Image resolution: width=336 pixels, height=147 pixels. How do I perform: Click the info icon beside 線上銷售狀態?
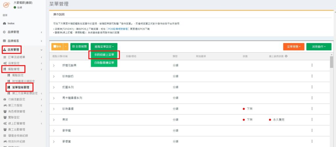286,56
